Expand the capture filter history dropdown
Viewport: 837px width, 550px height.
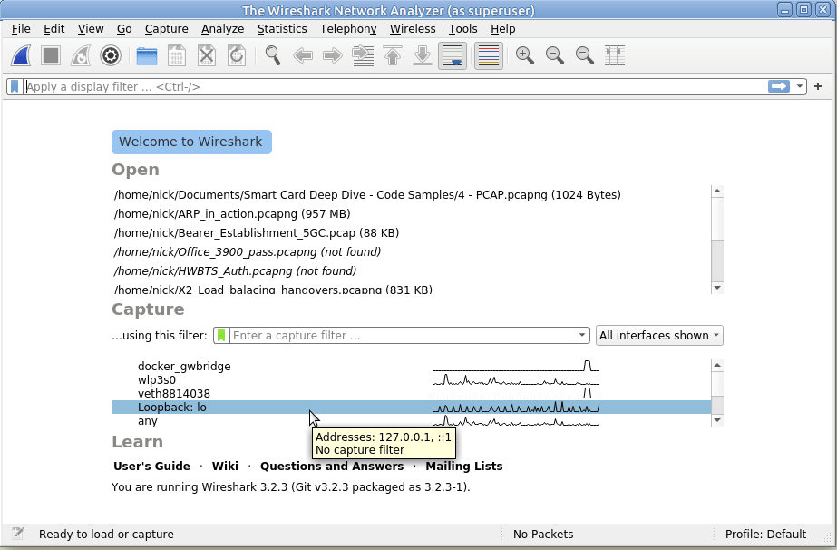coord(582,336)
